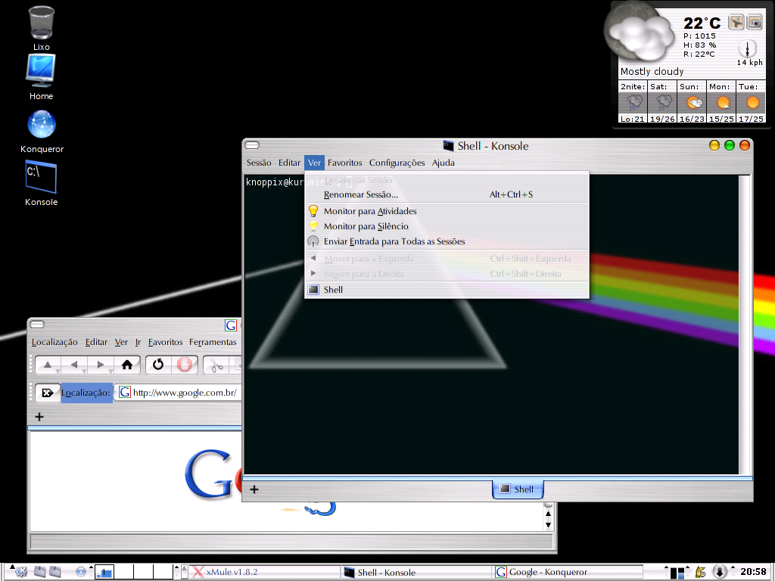Open the Up button's history dropdown arrow

(x=58, y=371)
